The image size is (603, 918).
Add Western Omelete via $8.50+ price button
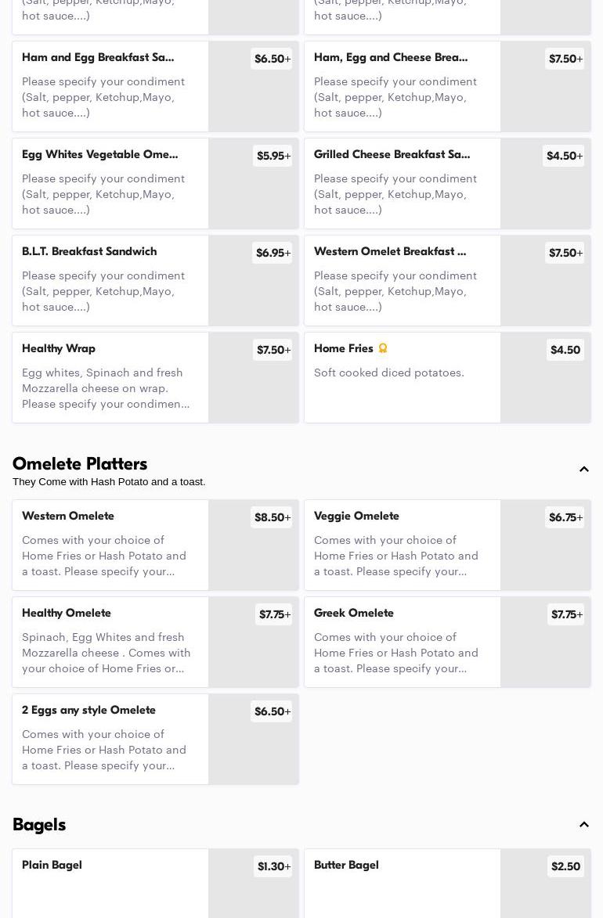[272, 517]
